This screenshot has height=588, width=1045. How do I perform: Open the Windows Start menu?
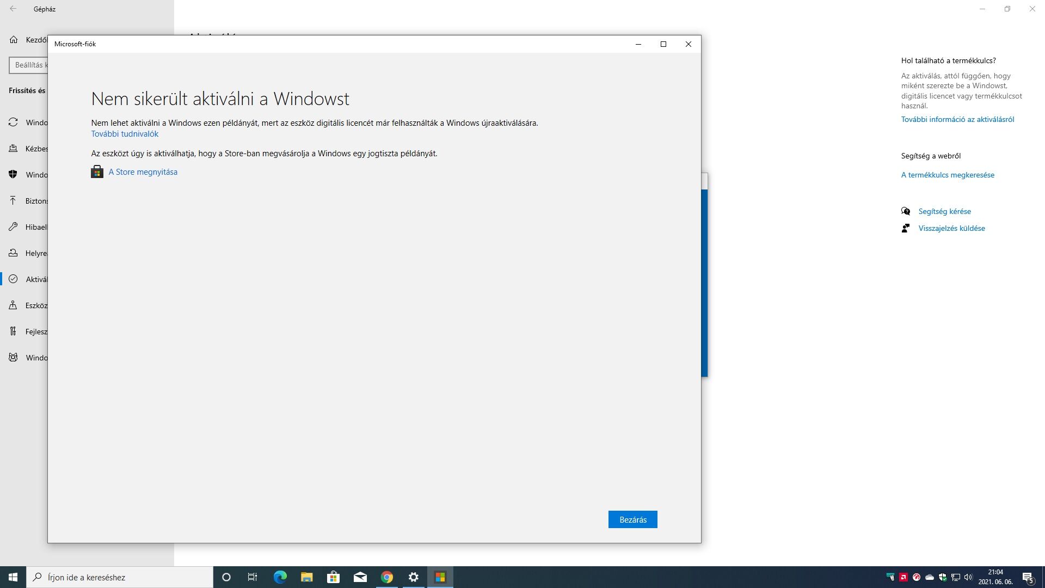tap(13, 577)
